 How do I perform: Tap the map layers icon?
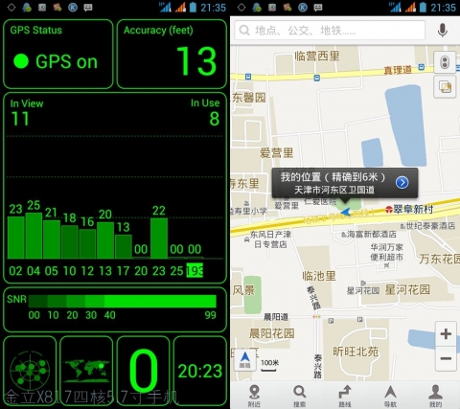coord(445,87)
